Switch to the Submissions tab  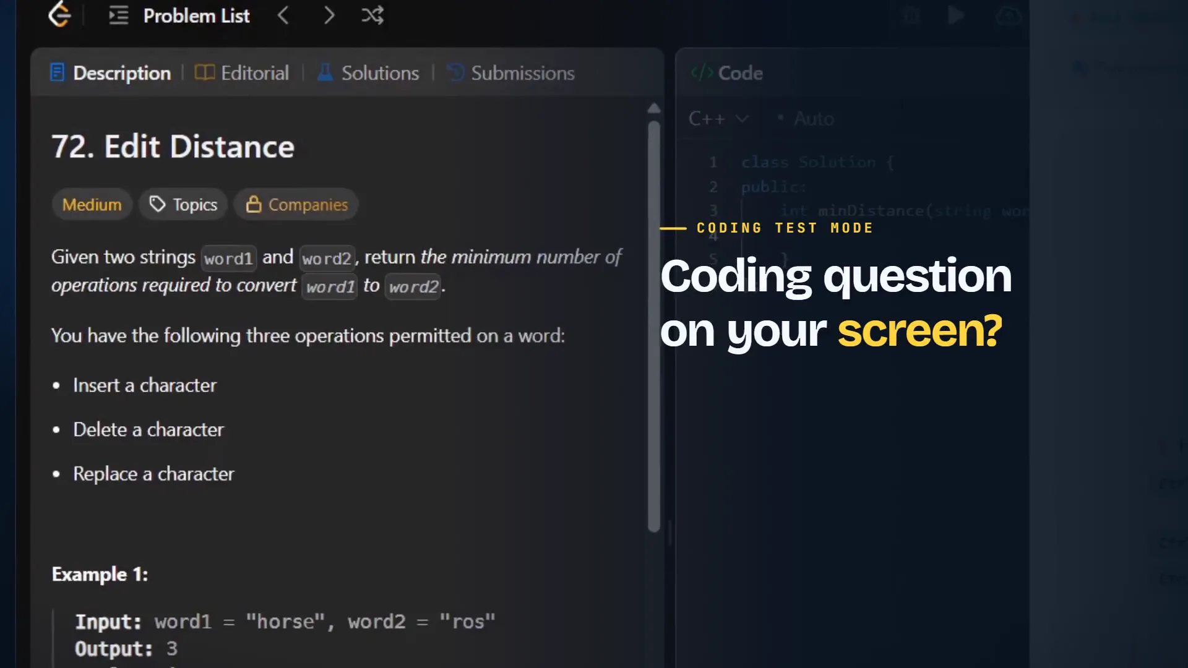point(511,73)
